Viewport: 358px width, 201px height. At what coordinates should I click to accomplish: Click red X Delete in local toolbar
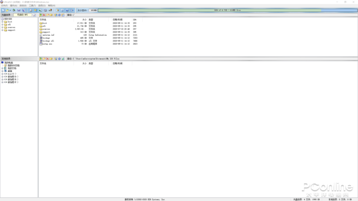click(x=48, y=59)
